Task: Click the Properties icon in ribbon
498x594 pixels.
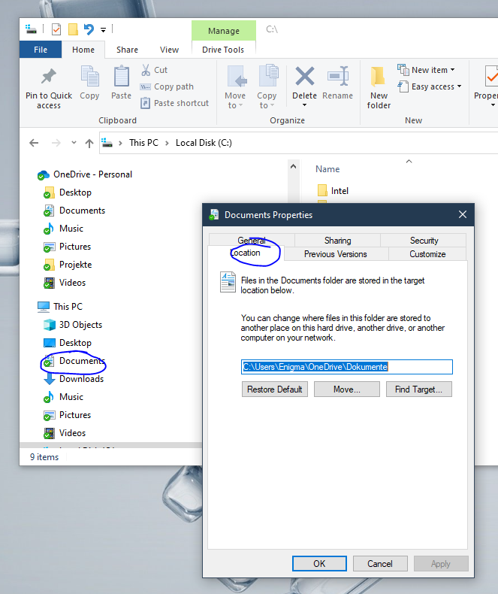Action: 491,76
